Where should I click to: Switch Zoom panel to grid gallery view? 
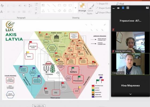(128, 8)
